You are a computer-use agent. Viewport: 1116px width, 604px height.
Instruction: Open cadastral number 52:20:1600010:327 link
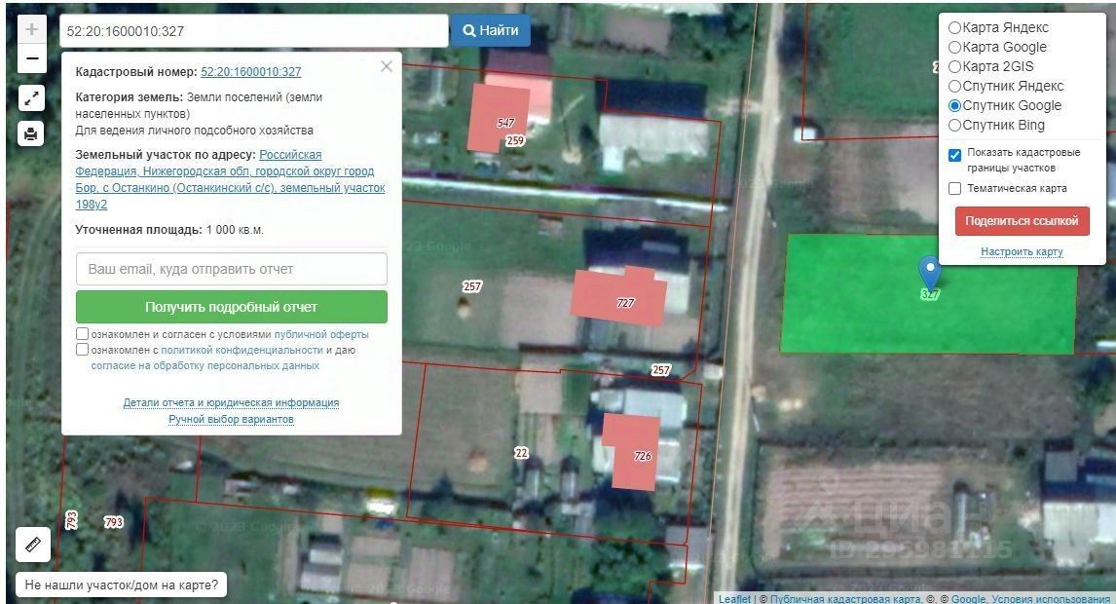[x=251, y=72]
